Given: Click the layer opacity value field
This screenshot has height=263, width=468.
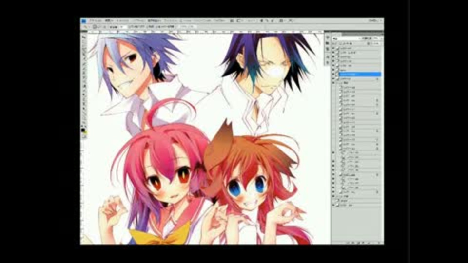Looking at the screenshot, I should [376, 38].
